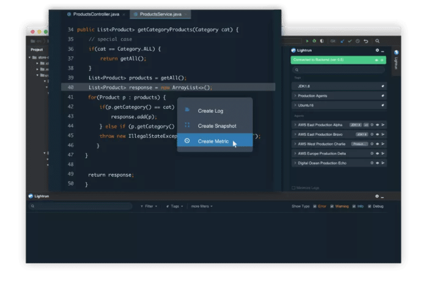The height and width of the screenshot is (284, 428).
Task: Click the search field in Lightrun side panel
Action: [339, 70]
